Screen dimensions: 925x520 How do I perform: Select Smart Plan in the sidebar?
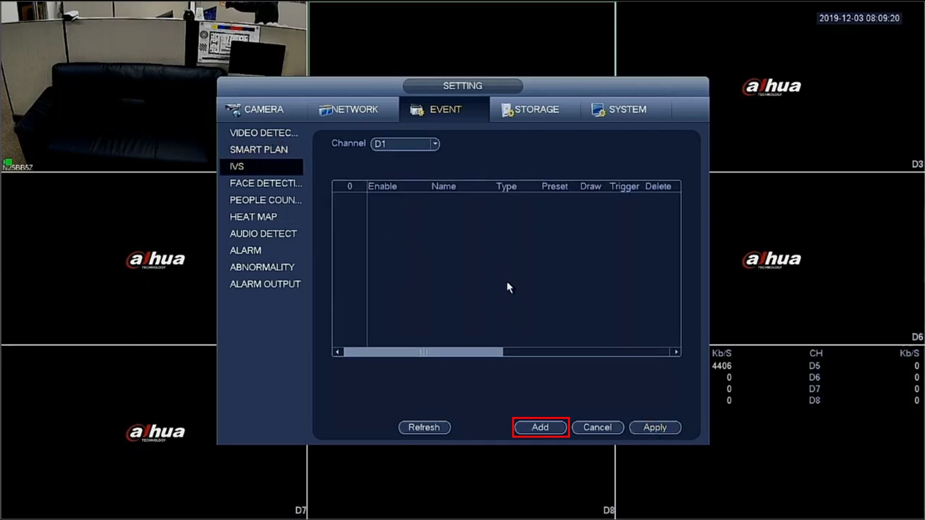(x=259, y=150)
